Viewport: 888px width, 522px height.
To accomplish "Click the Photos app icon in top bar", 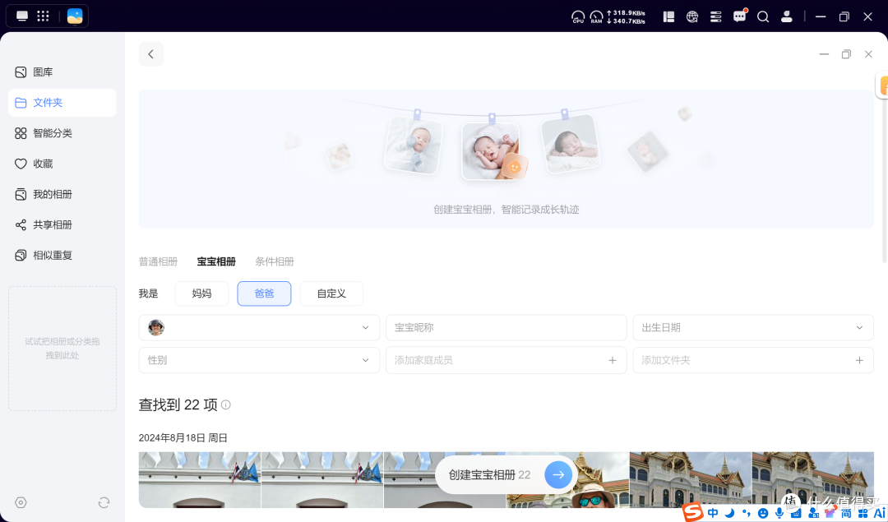I will [x=75, y=16].
